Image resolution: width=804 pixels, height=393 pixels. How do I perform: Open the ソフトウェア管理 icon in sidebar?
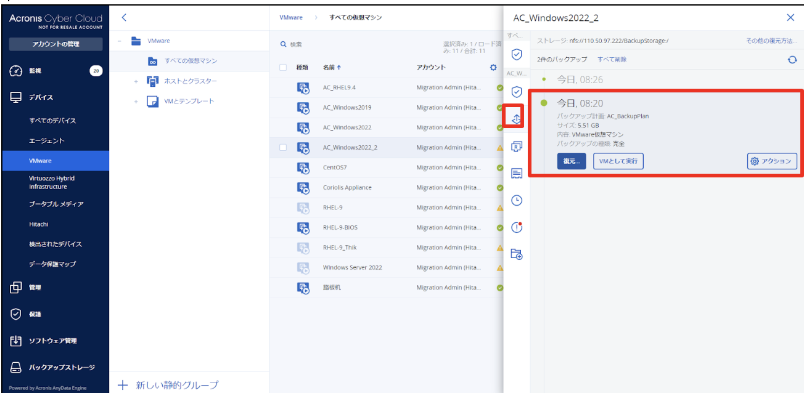click(17, 341)
